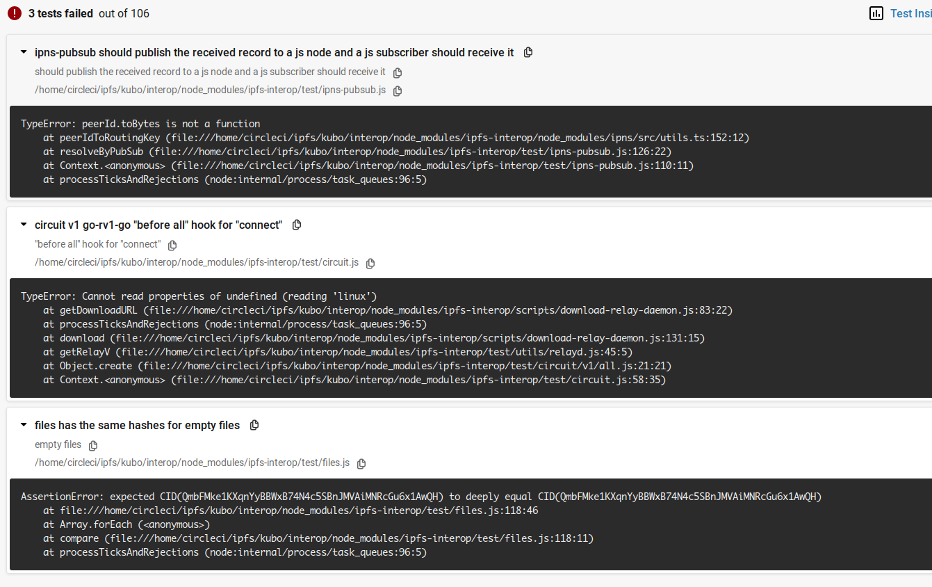Viewport: 932px width, 587px height.
Task: Copy the "empty files" test name
Action: pyautogui.click(x=93, y=445)
